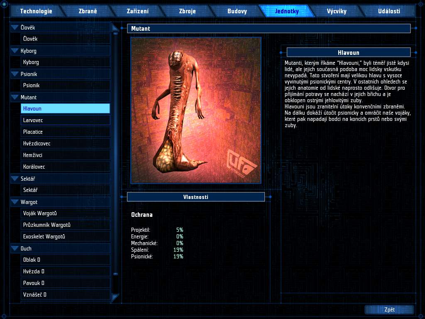Screen dimensions: 425x319
Task: Select the Placatice mutant entry
Action: (x=65, y=132)
